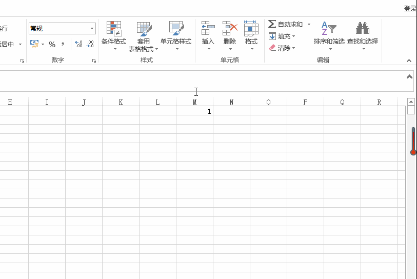
Task: Open number format (常规) dropdown
Action: [x=92, y=28]
